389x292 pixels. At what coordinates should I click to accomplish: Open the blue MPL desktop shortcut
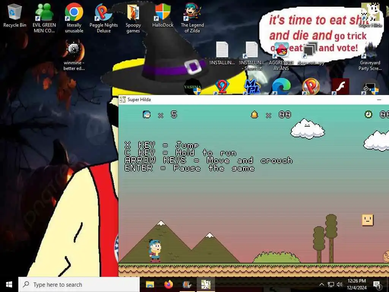(x=251, y=87)
